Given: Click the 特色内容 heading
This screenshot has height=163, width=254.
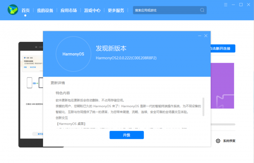Looking at the screenshot, I should point(63,93).
